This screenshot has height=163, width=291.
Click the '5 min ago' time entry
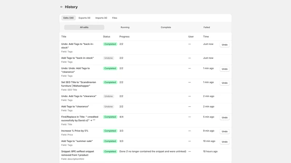pyautogui.click(x=208, y=117)
